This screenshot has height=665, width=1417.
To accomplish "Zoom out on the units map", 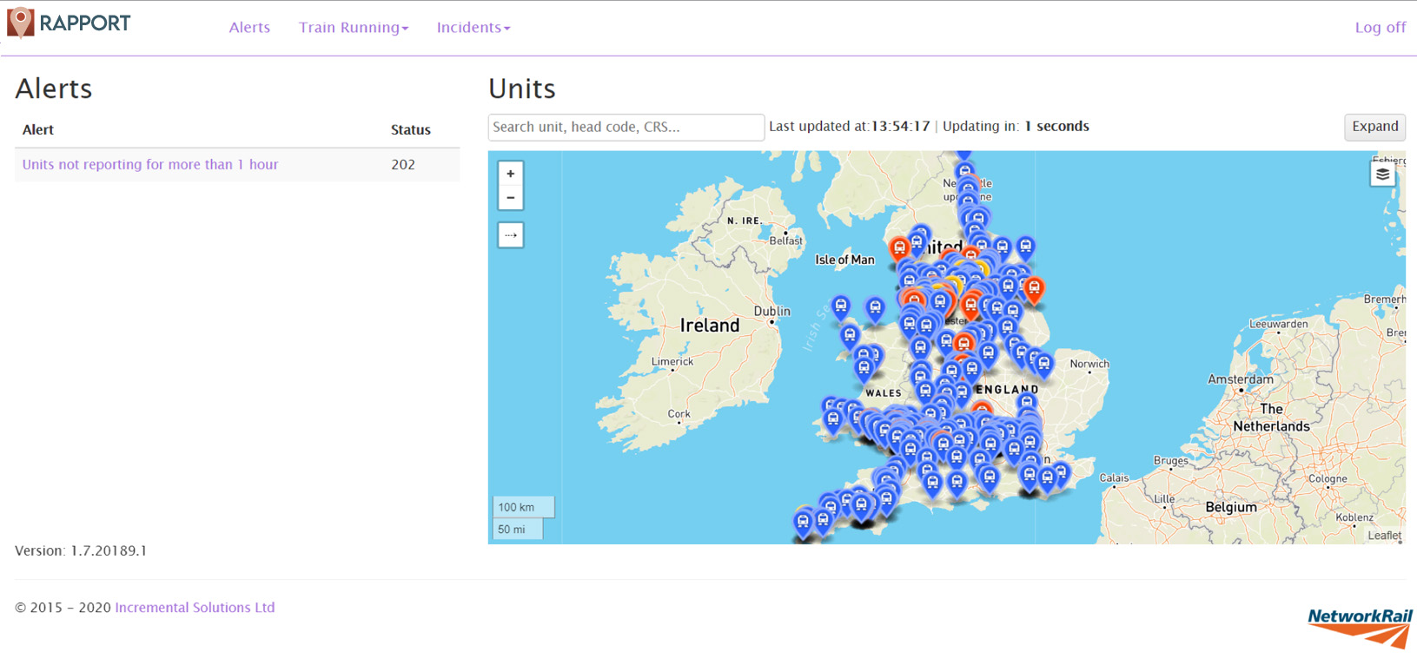I will pos(511,198).
